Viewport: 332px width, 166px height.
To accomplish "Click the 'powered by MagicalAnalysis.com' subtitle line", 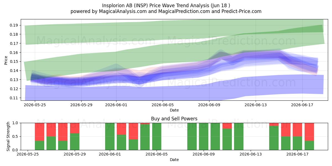I will pyautogui.click(x=166, y=11).
